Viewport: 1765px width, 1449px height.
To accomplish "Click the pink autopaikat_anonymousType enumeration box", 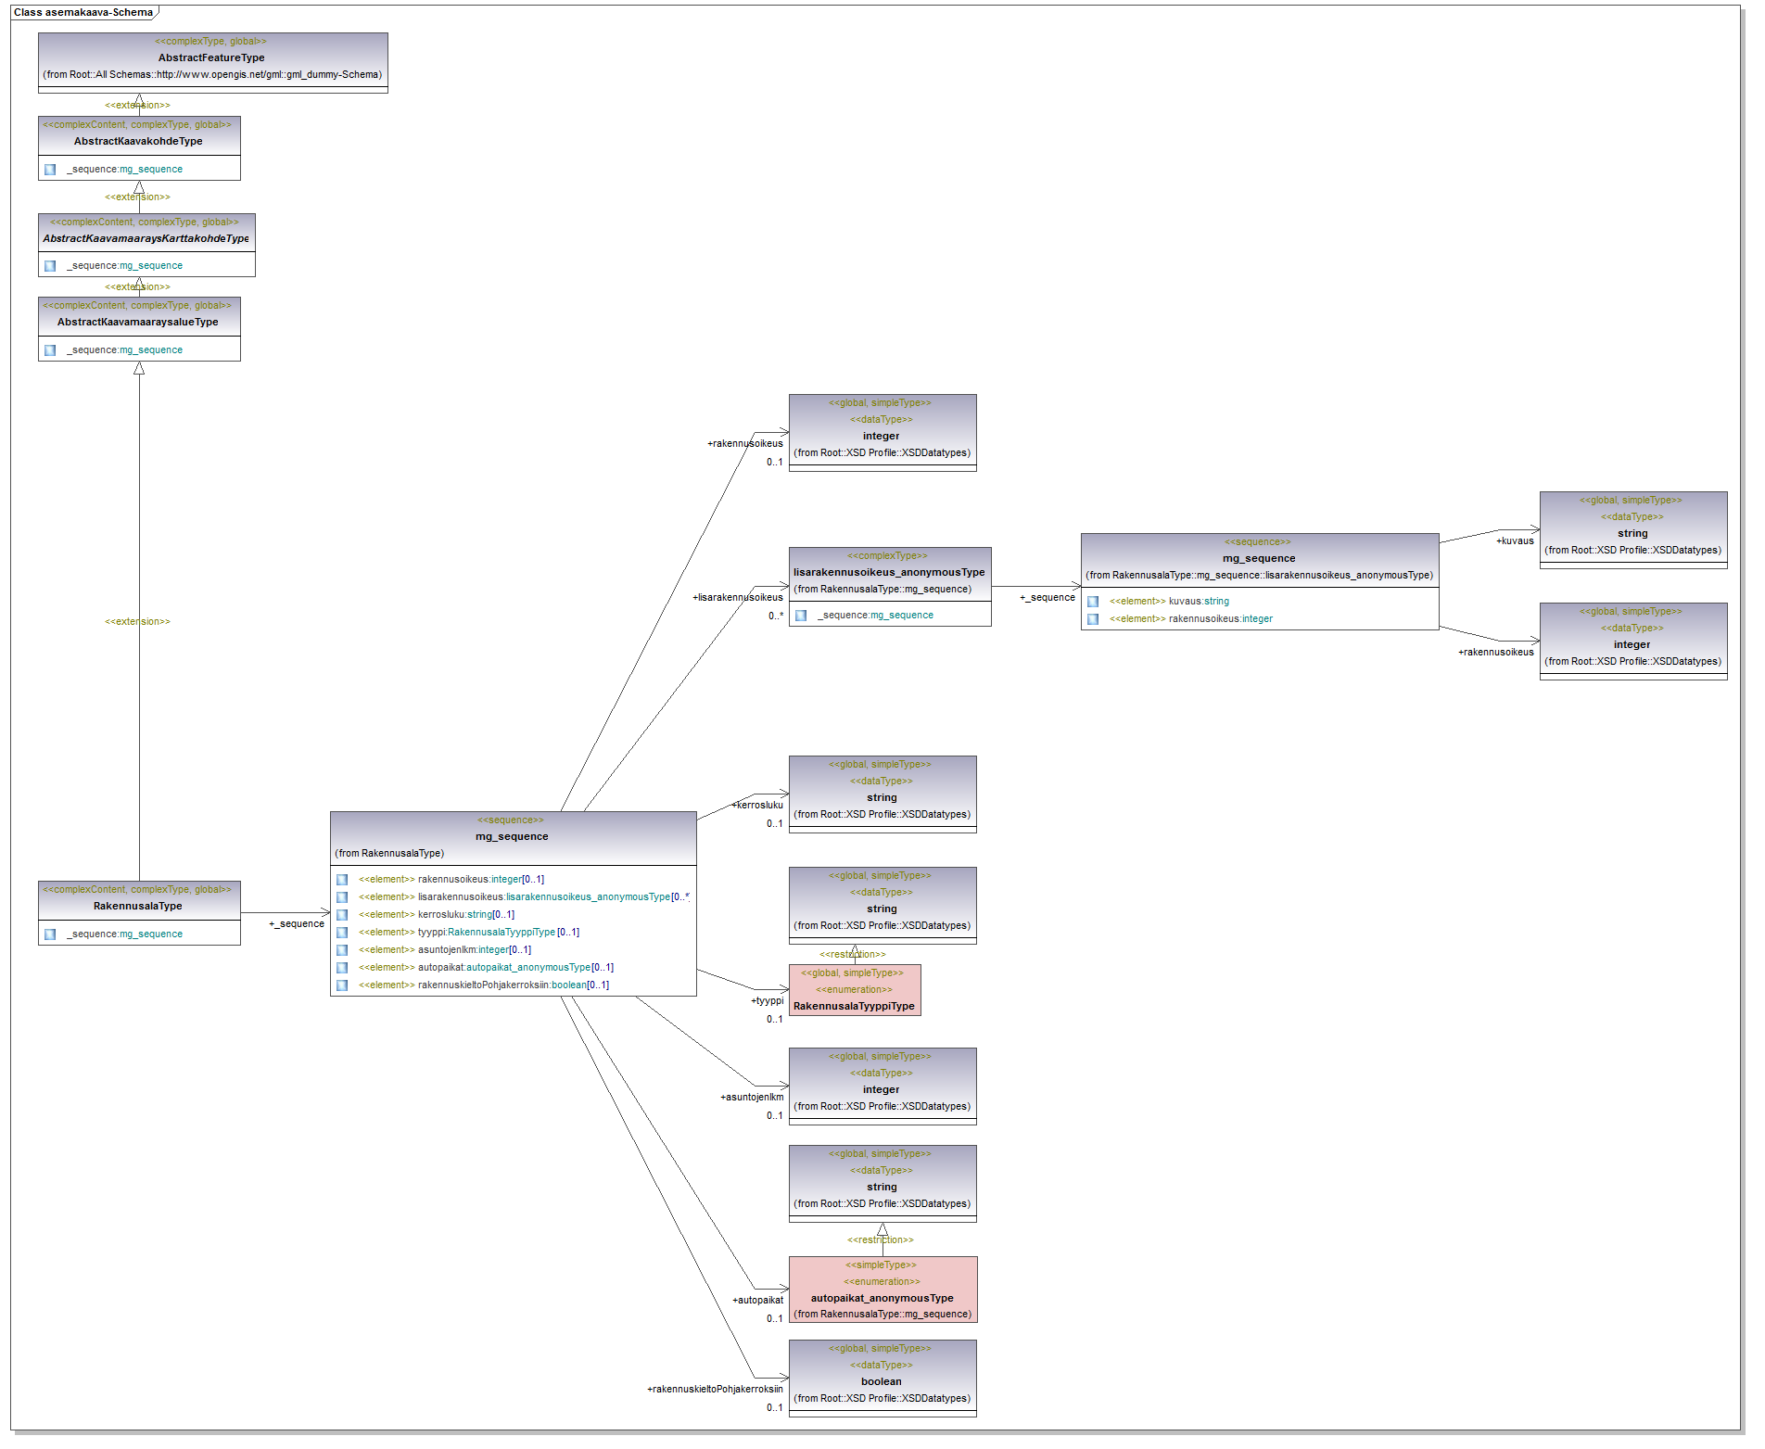I will [x=882, y=1290].
